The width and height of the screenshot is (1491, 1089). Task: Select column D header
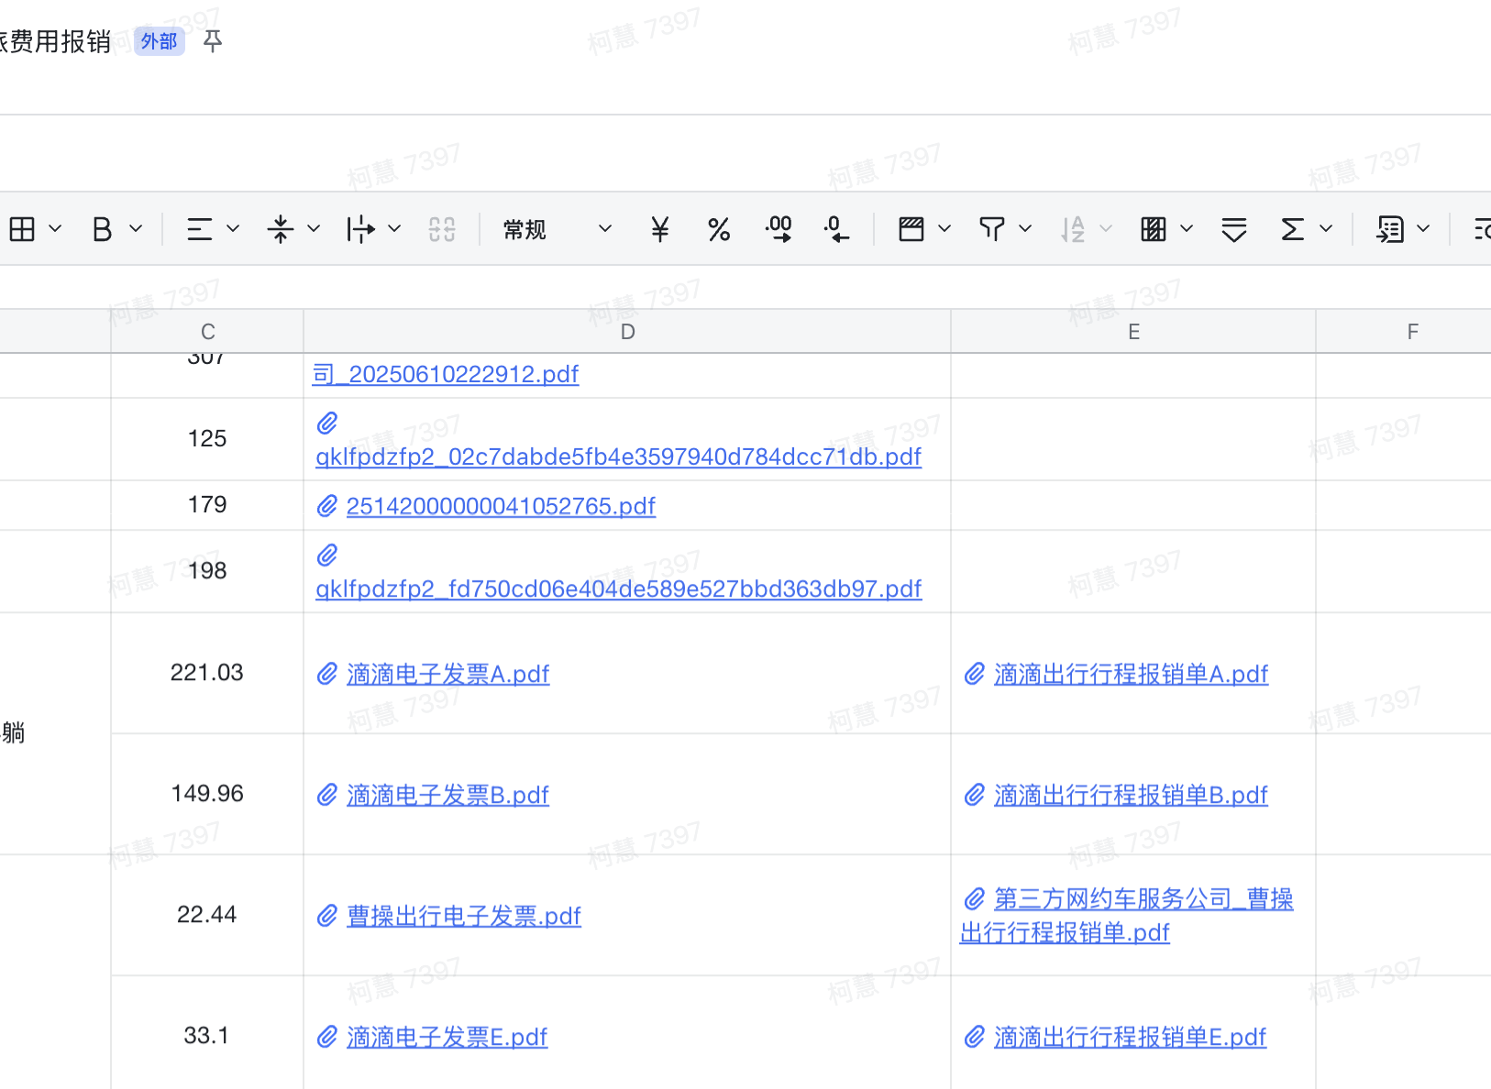(627, 332)
